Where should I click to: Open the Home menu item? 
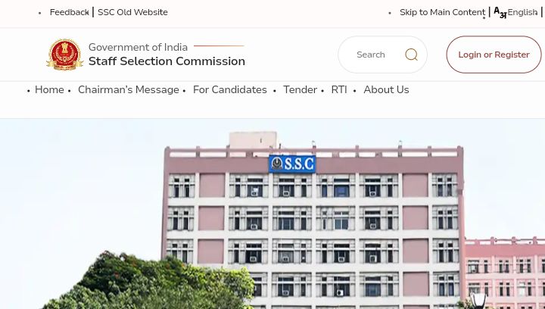pyautogui.click(x=49, y=89)
